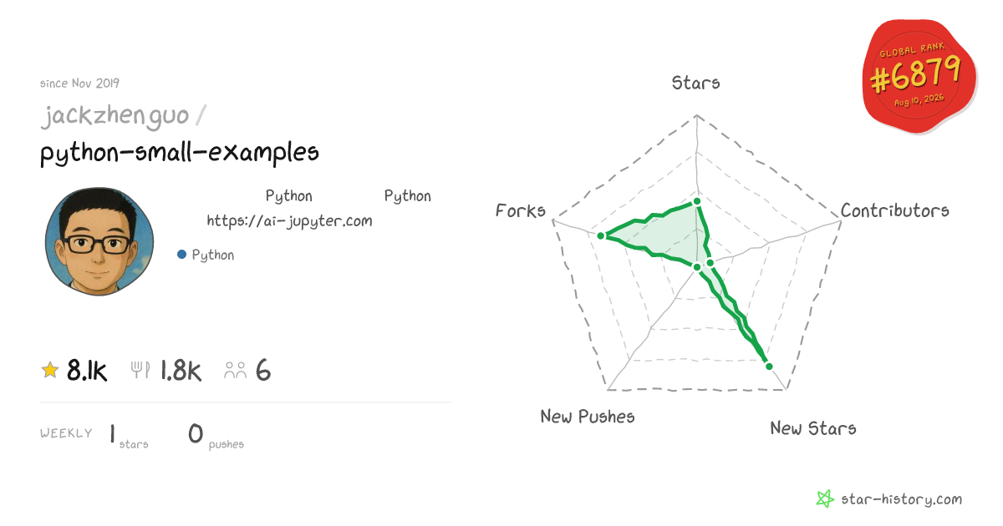Click the Forks data point on radar

[x=600, y=236]
